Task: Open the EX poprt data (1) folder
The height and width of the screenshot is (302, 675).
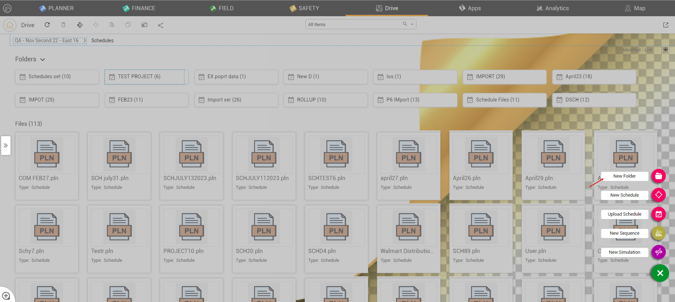Action: coord(236,77)
